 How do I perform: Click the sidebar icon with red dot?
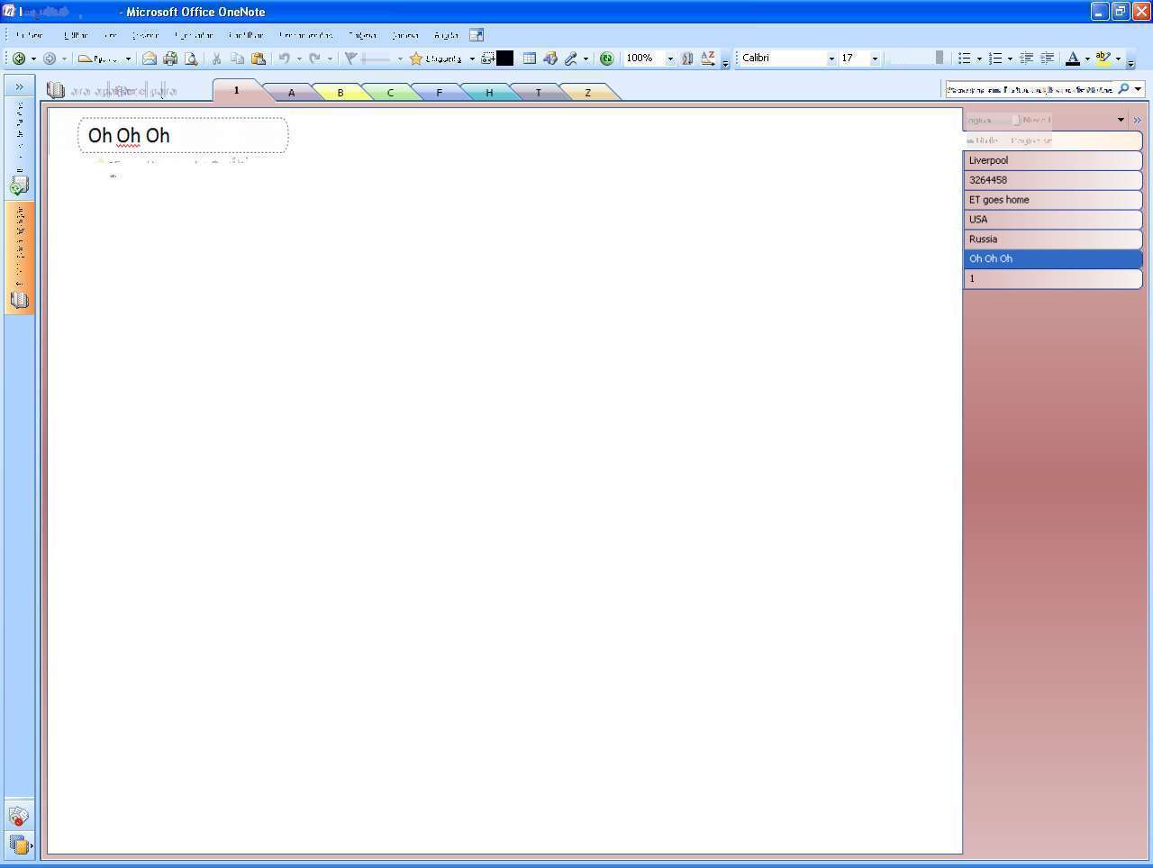click(x=18, y=816)
